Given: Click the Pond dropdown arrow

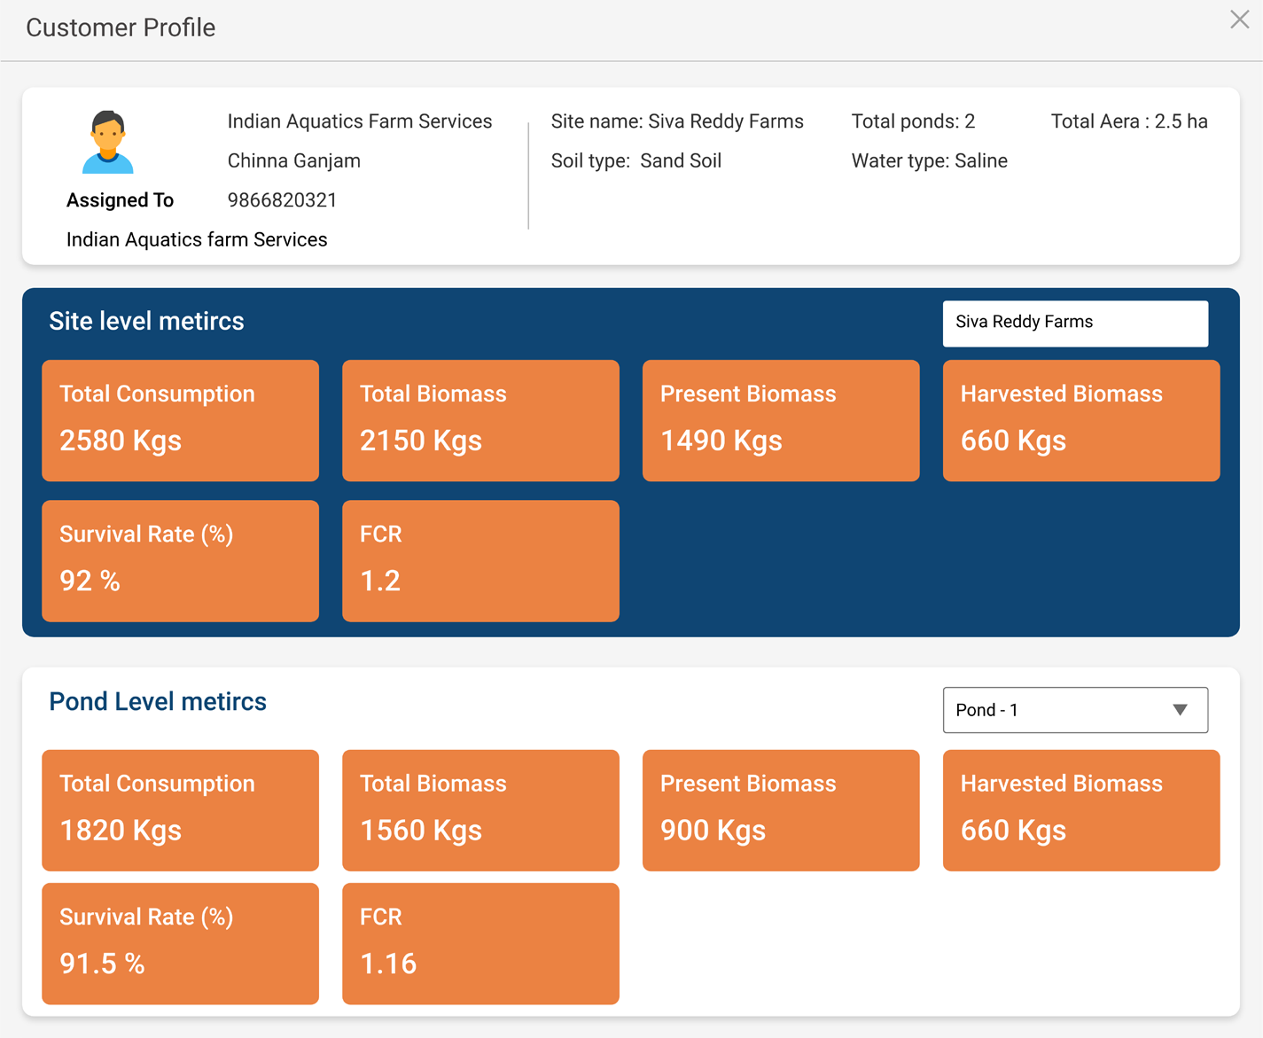Looking at the screenshot, I should (x=1180, y=710).
